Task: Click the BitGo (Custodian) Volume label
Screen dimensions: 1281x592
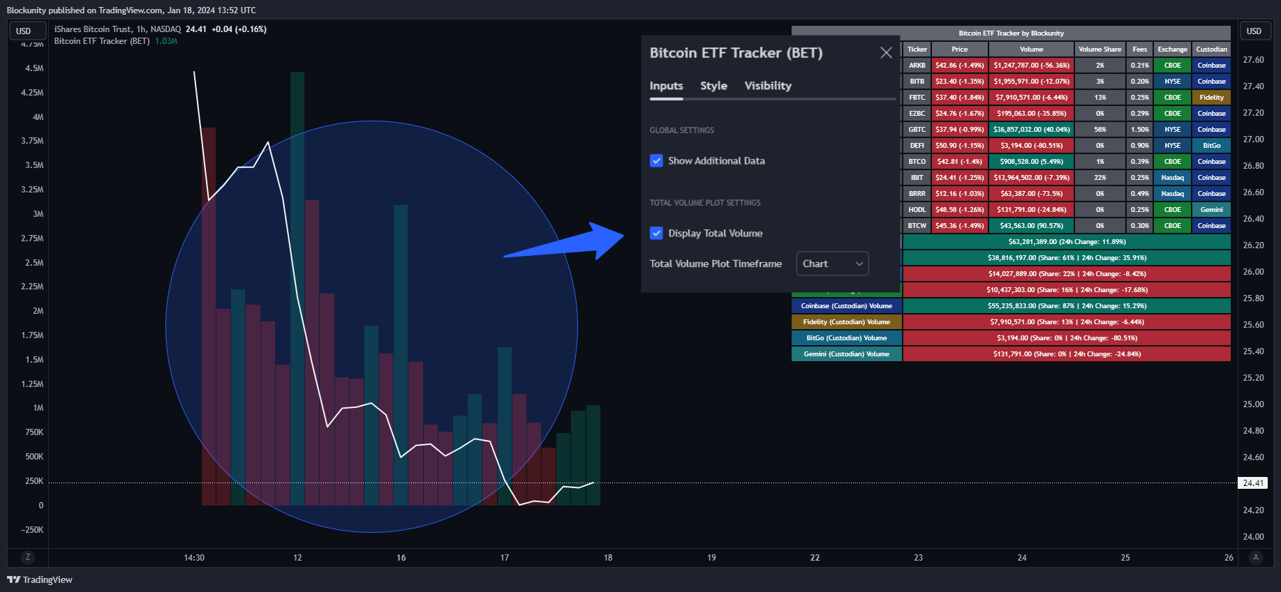Action: pyautogui.click(x=847, y=338)
